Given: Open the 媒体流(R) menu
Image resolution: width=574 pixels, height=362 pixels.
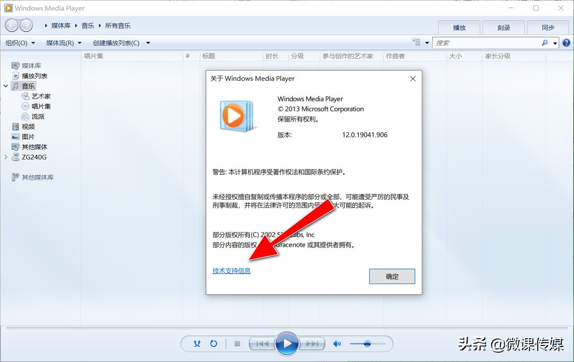Looking at the screenshot, I should click(x=64, y=43).
